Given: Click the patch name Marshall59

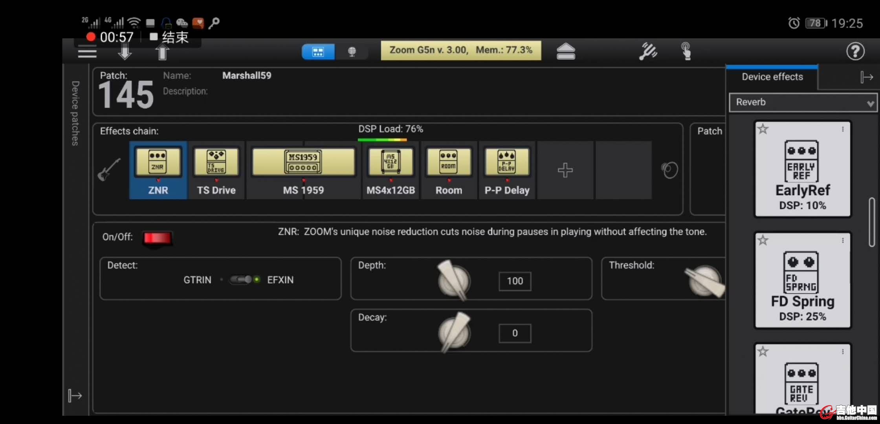Looking at the screenshot, I should pos(247,75).
